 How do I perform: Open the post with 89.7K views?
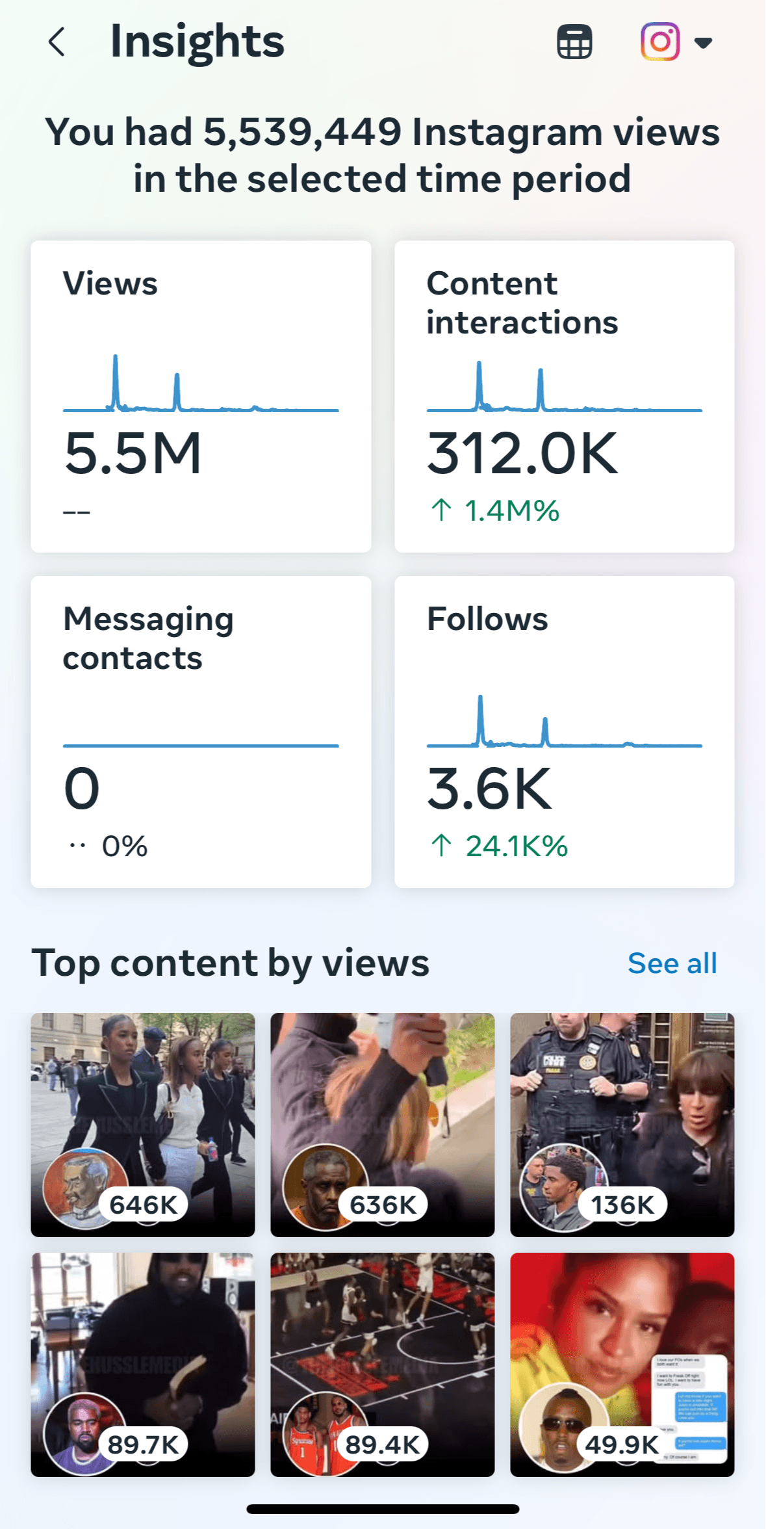tap(143, 1333)
